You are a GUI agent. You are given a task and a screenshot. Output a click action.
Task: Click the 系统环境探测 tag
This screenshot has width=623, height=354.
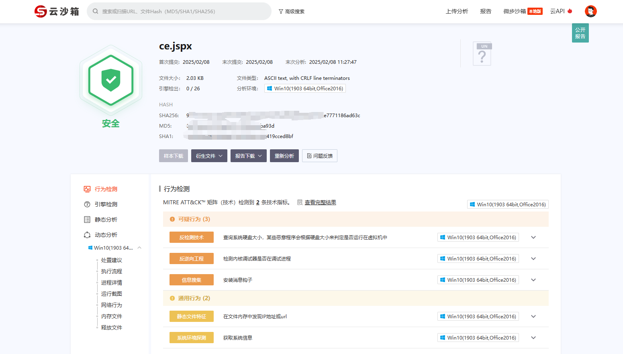(x=192, y=338)
